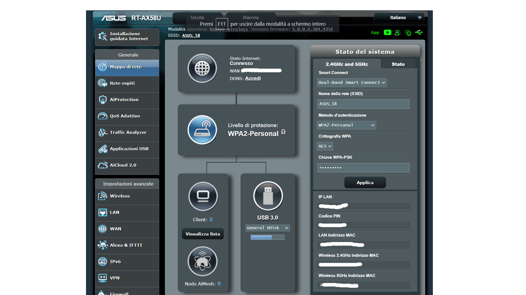
Task: Click the firmware version 3.0.0.4.384_9354 link
Action: coord(312,29)
